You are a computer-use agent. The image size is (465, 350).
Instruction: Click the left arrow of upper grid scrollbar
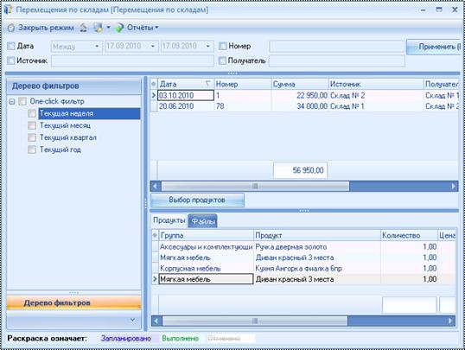[x=156, y=187]
